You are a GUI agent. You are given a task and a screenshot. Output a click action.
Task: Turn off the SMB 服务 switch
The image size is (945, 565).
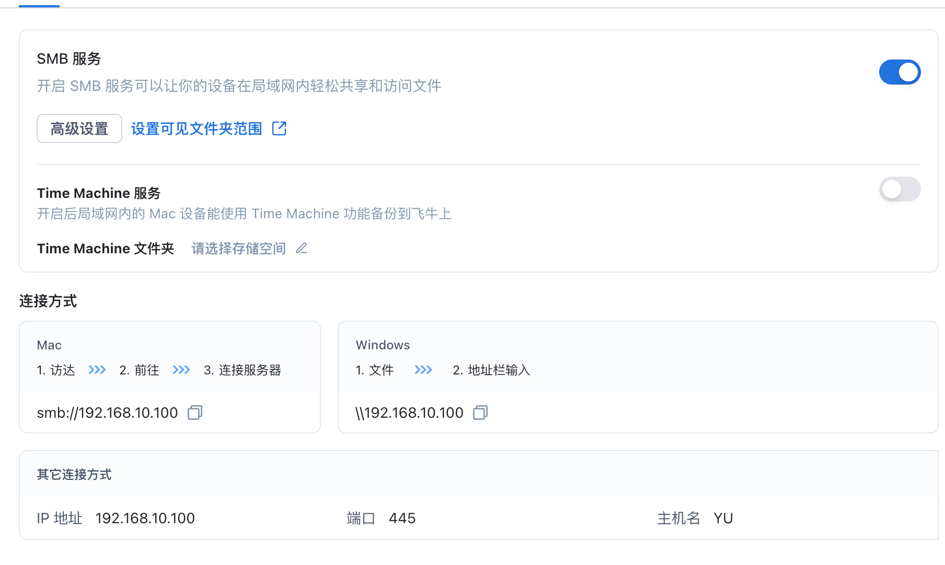(900, 72)
